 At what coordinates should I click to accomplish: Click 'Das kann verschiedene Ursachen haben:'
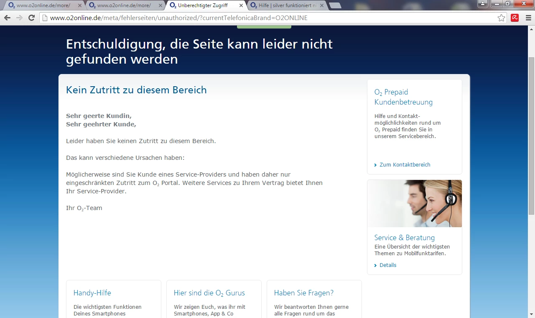125,158
